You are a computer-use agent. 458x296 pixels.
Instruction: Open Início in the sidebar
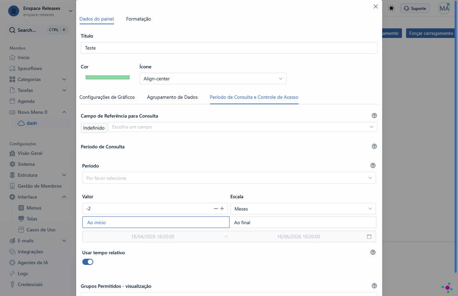tap(24, 57)
